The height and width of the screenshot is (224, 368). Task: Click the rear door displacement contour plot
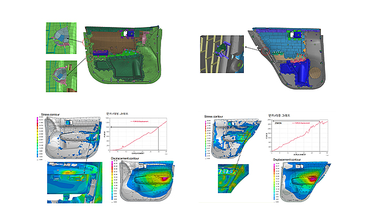pos(305,182)
